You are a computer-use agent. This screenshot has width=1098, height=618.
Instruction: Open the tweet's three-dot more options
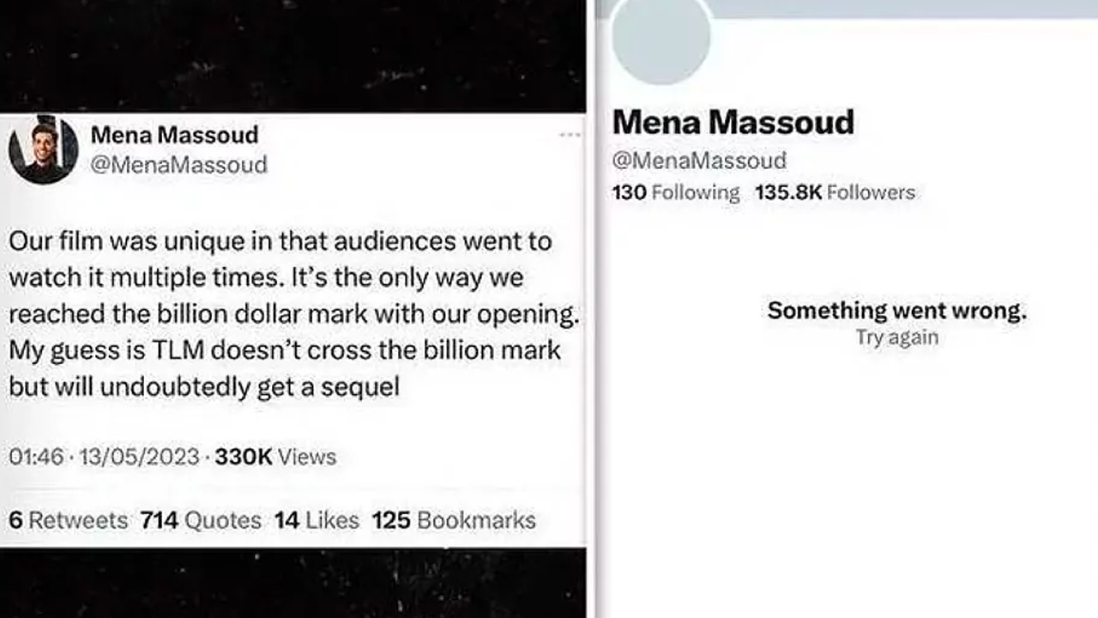click(570, 136)
